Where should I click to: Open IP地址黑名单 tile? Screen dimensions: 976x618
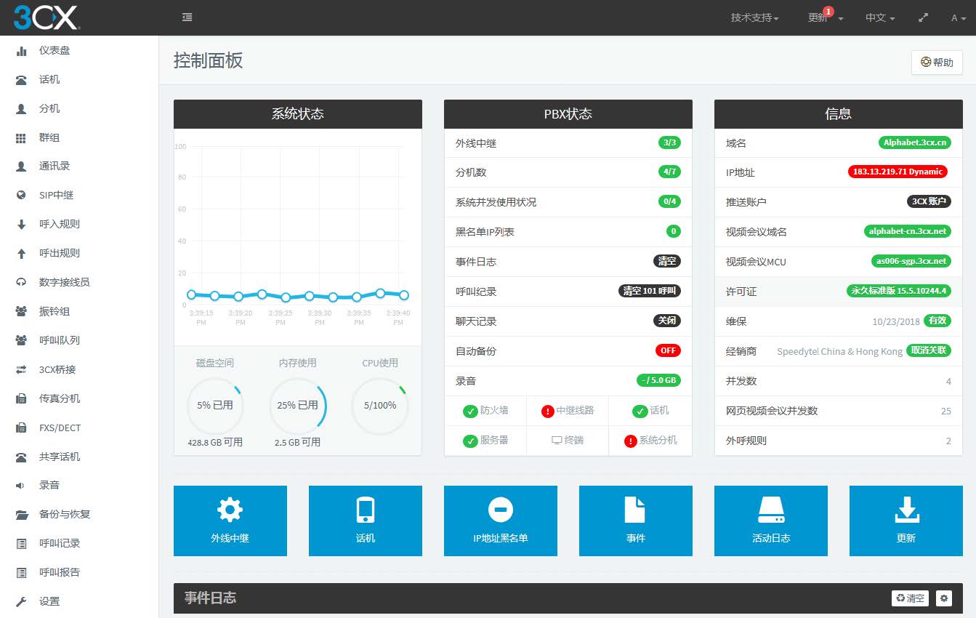coord(501,521)
